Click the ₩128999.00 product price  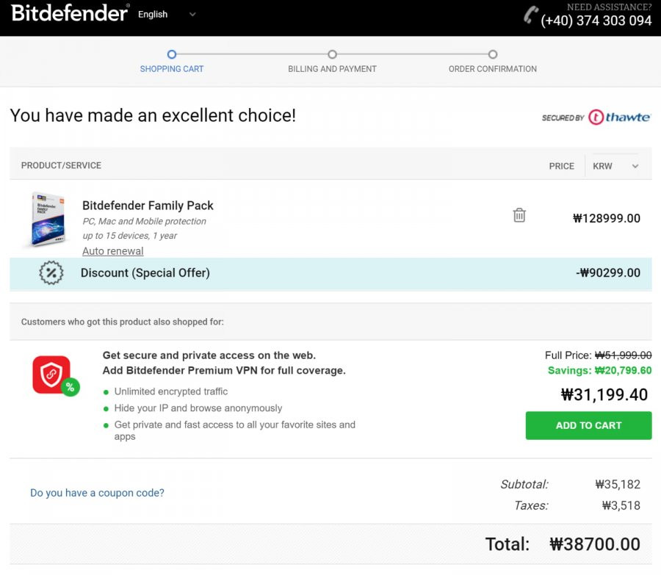[x=606, y=218]
